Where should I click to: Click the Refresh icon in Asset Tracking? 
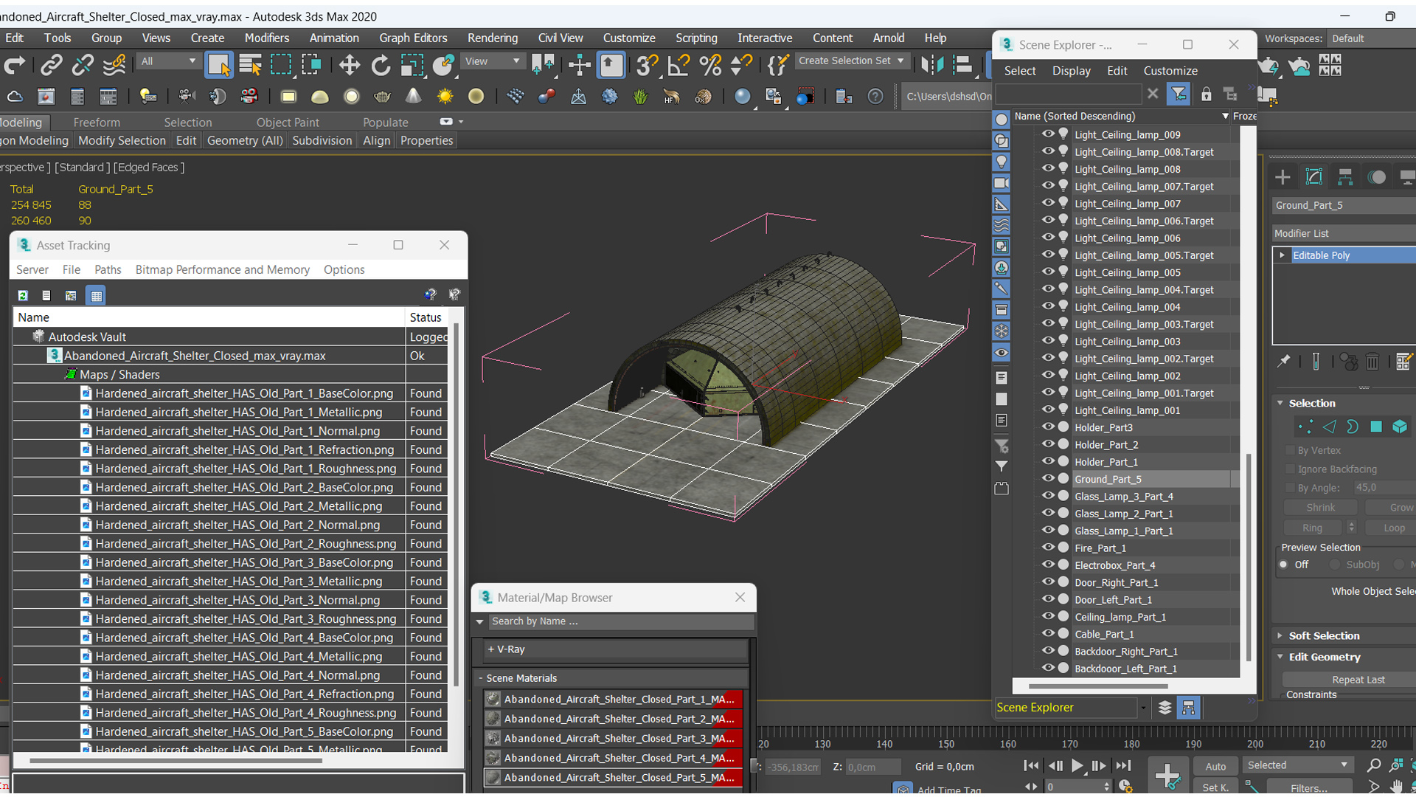(x=23, y=295)
